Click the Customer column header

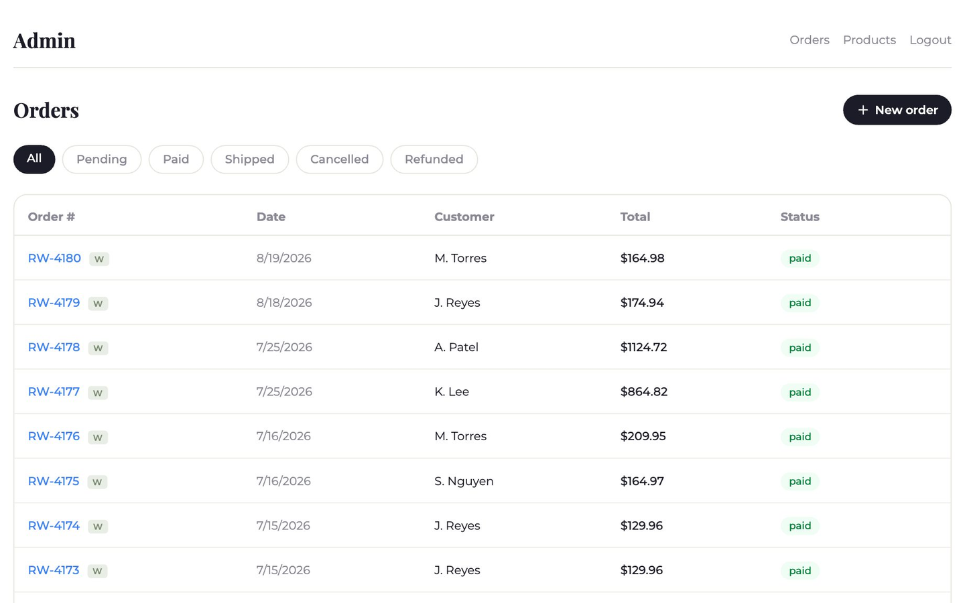point(464,216)
